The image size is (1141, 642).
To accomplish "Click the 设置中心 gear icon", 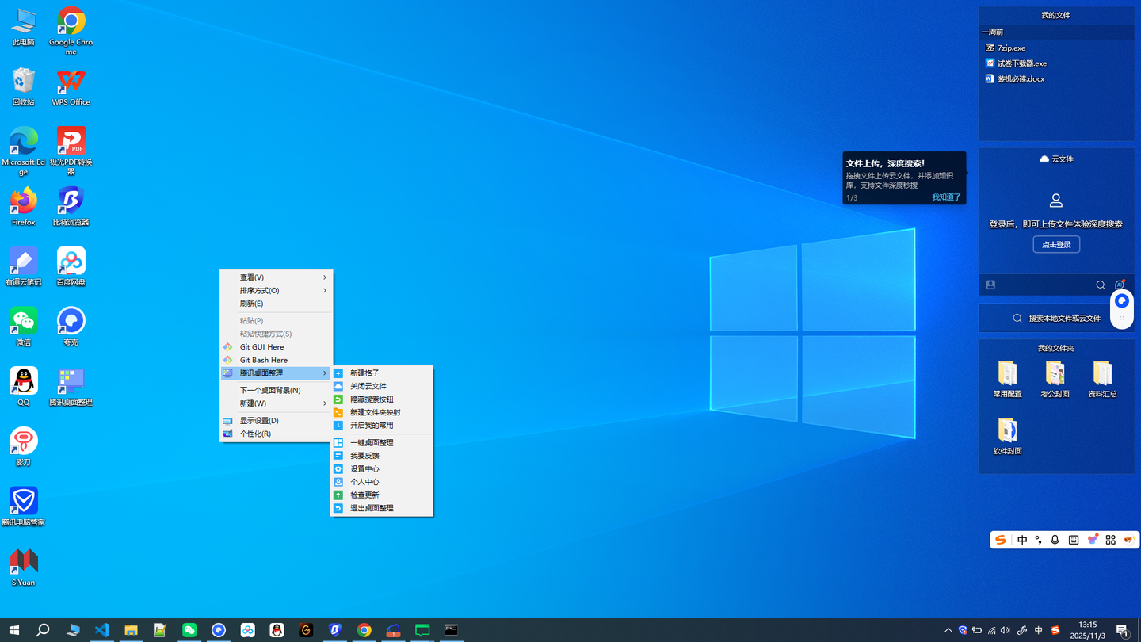I will [x=338, y=469].
